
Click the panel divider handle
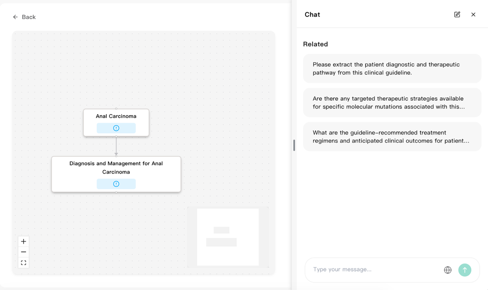[x=294, y=145]
